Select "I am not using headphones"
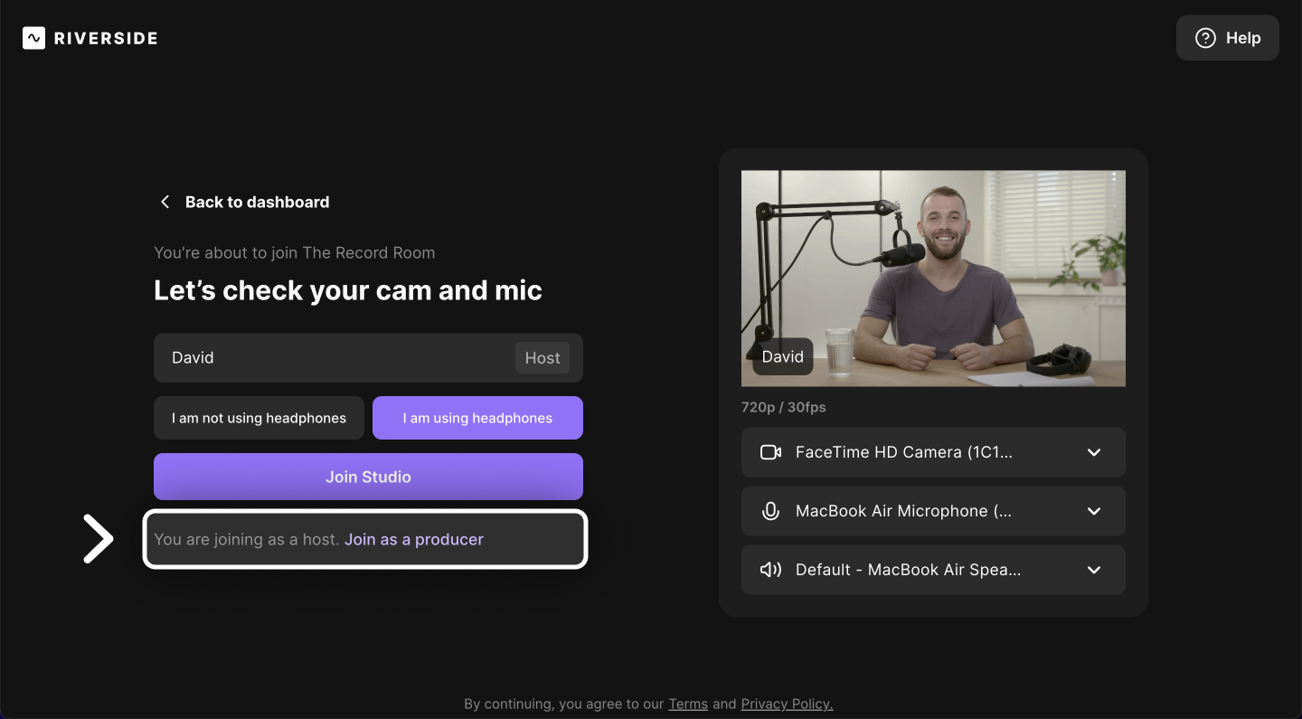 pos(259,418)
